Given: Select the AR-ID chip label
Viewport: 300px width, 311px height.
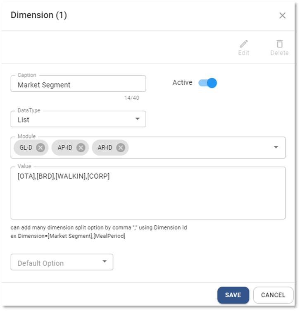Looking at the screenshot, I should point(105,148).
